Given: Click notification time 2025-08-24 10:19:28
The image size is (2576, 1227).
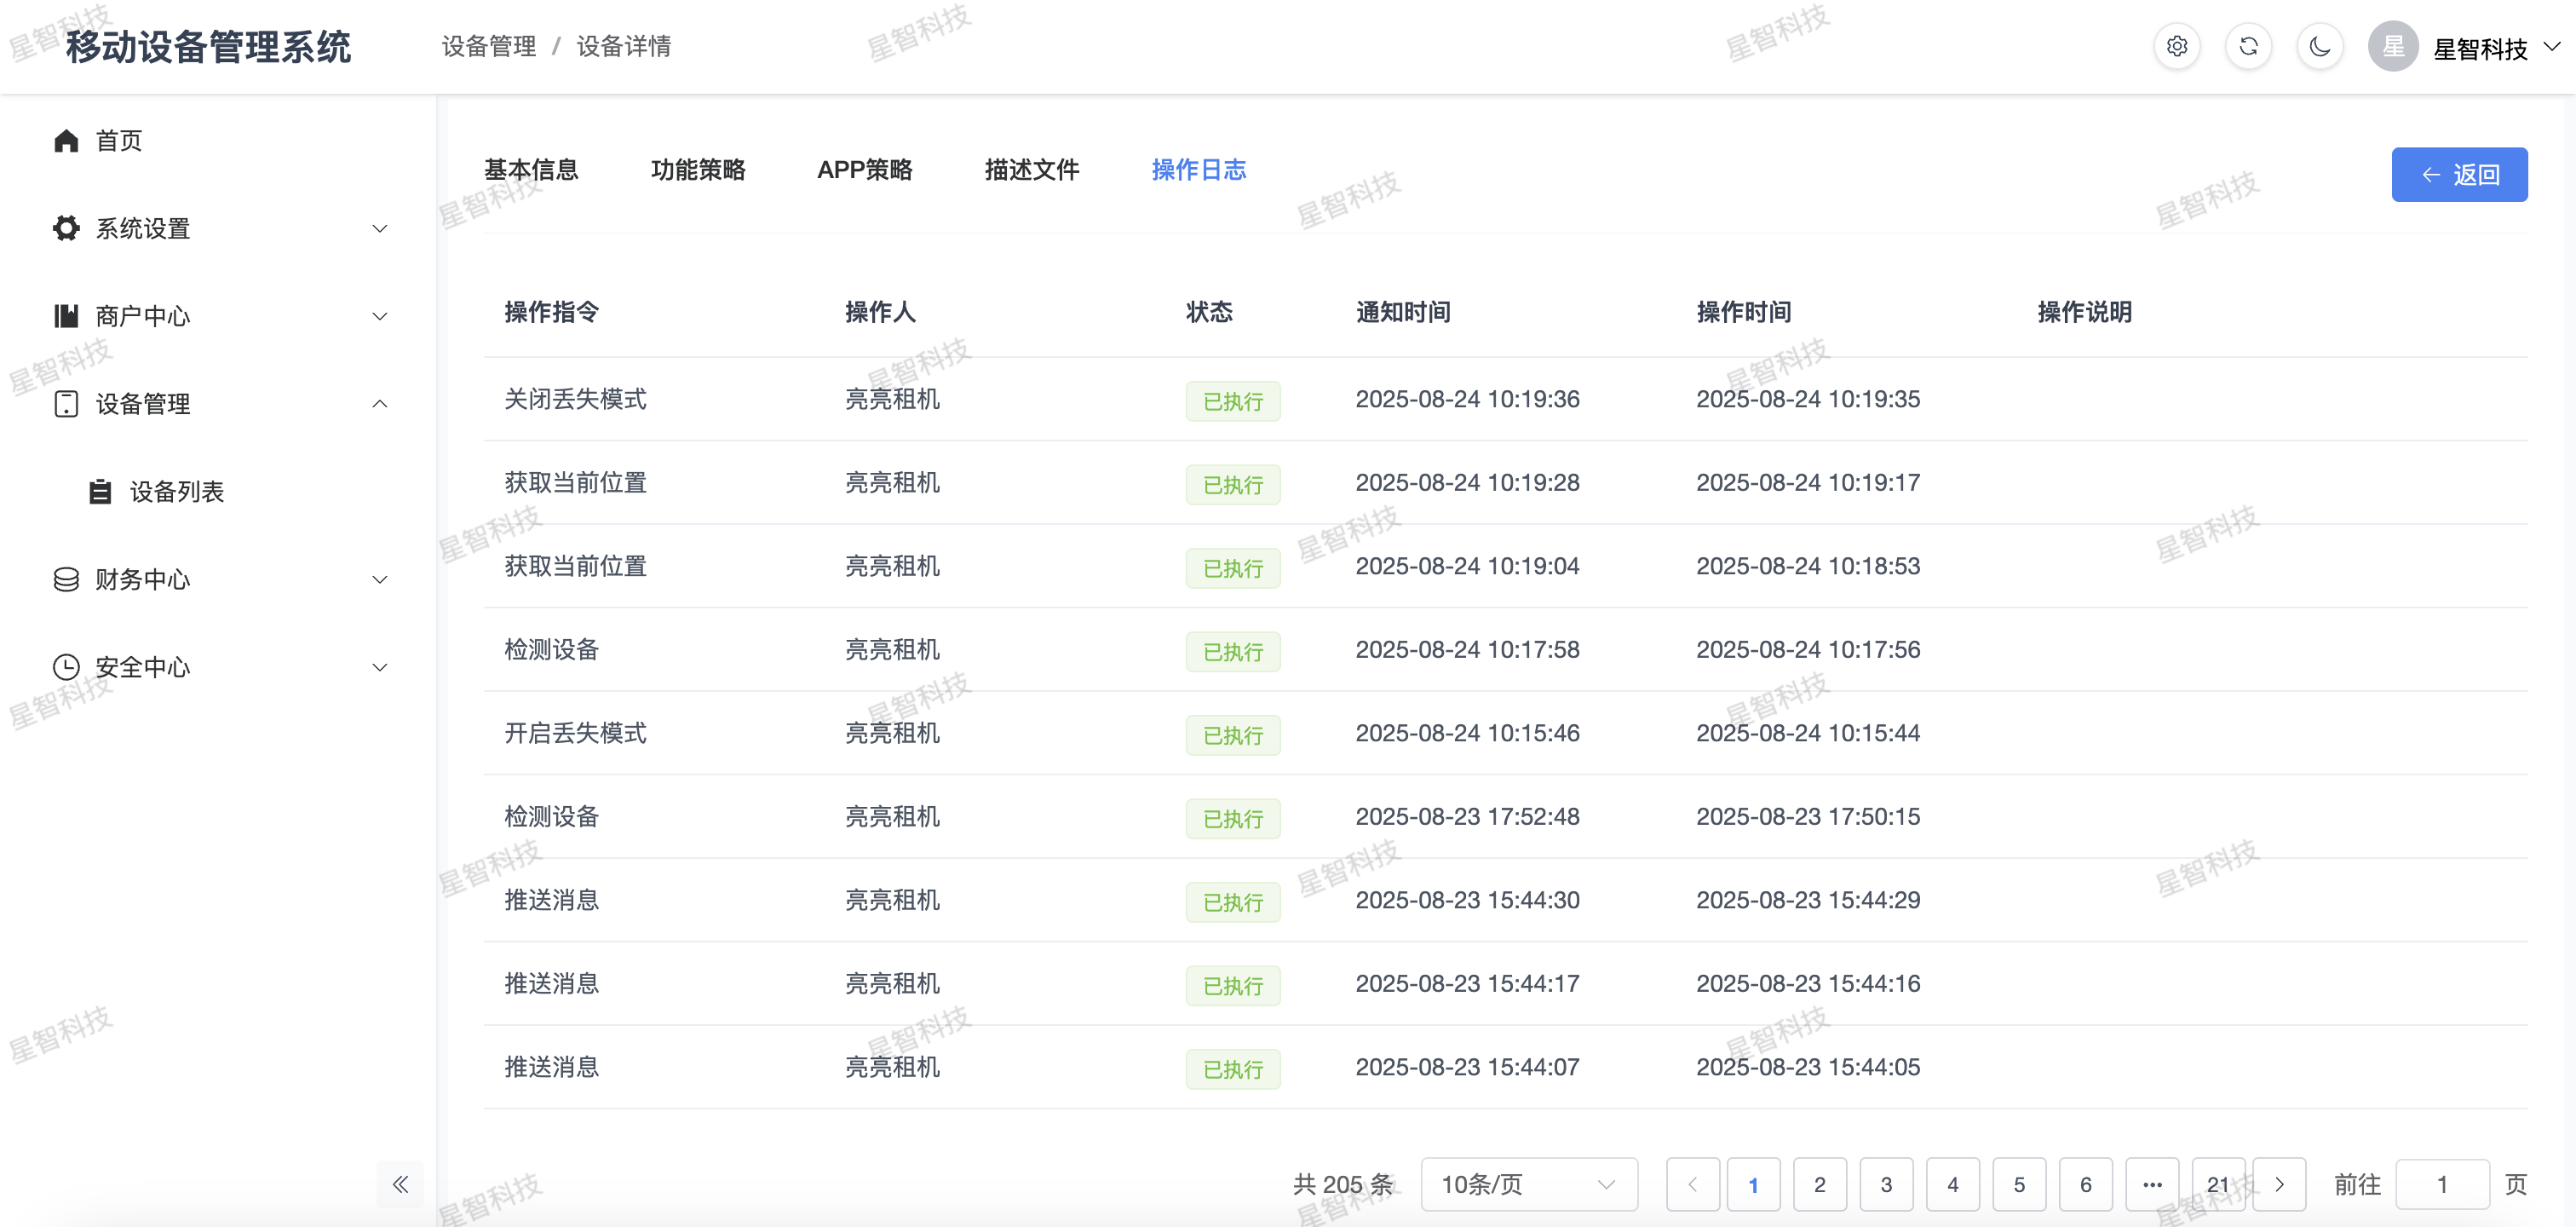Looking at the screenshot, I should pyautogui.click(x=1467, y=483).
